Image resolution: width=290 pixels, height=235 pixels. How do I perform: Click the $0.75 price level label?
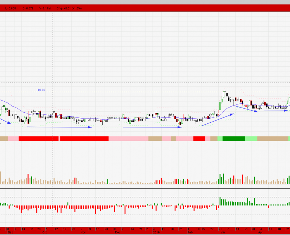pyautogui.click(x=41, y=90)
